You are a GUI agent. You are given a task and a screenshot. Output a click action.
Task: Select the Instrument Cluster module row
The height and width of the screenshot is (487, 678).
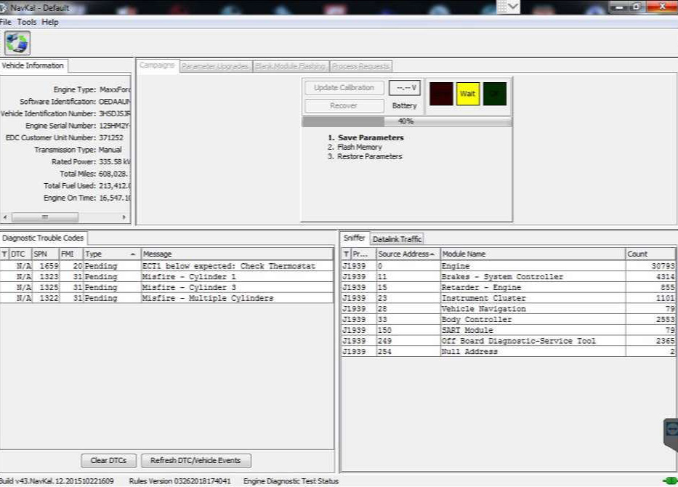(x=509, y=298)
